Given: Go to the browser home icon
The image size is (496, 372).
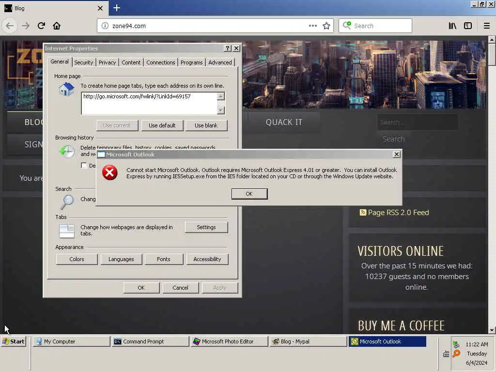Looking at the screenshot, I should coord(57,26).
